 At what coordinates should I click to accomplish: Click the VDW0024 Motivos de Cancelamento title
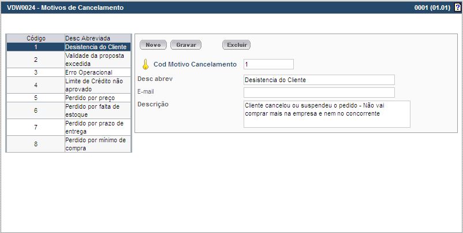click(65, 8)
